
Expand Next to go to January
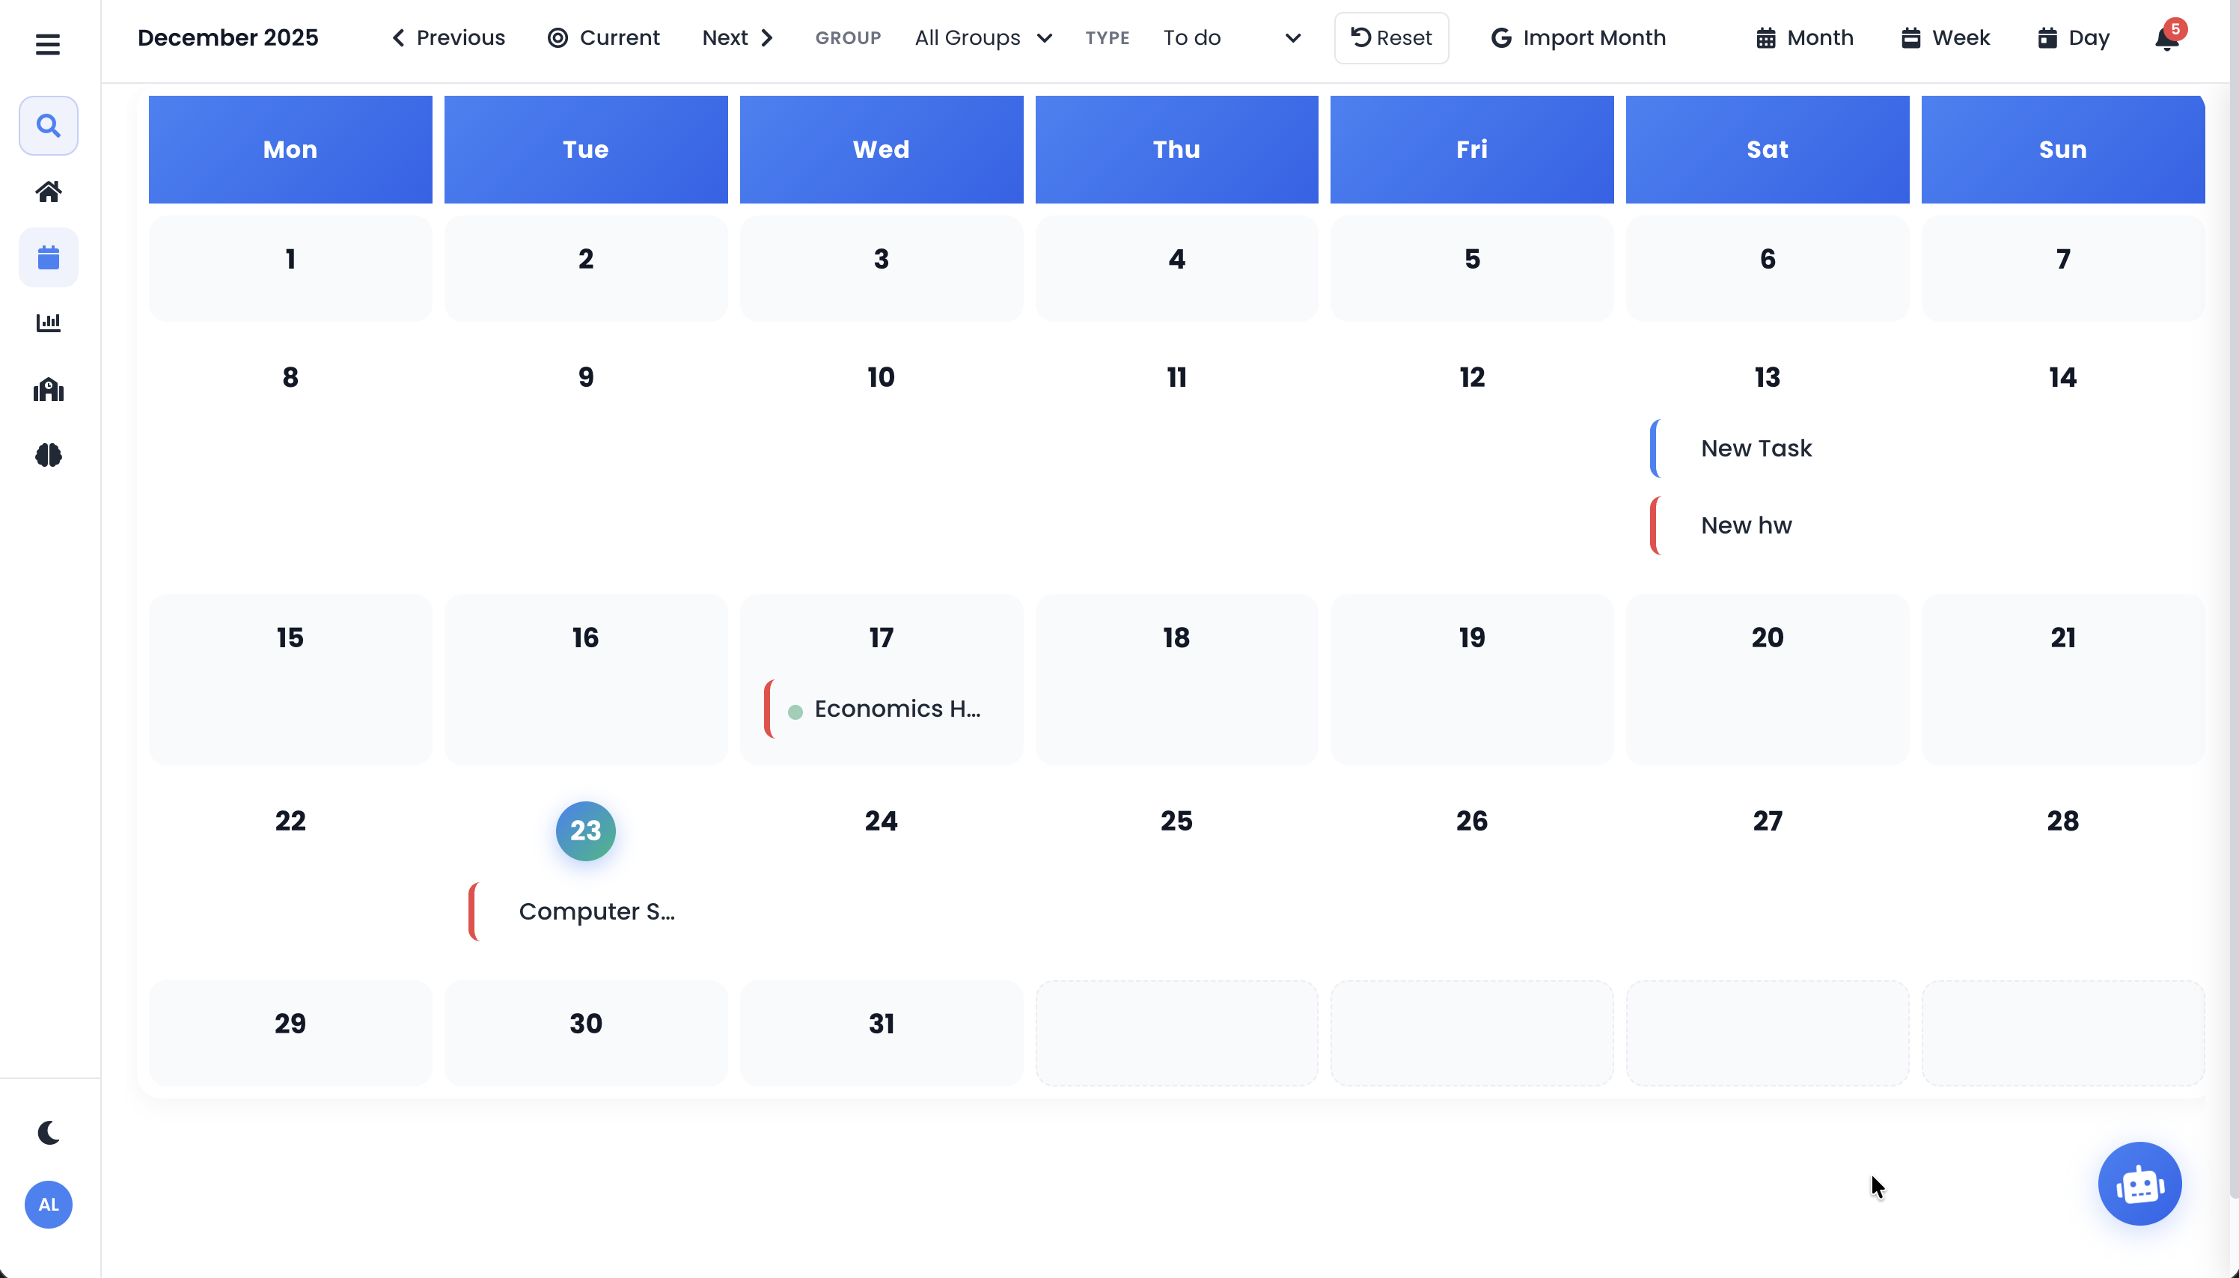pyautogui.click(x=736, y=37)
